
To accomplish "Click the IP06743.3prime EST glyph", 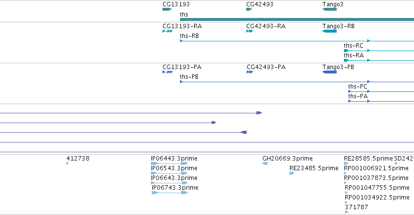I will coord(170,193).
